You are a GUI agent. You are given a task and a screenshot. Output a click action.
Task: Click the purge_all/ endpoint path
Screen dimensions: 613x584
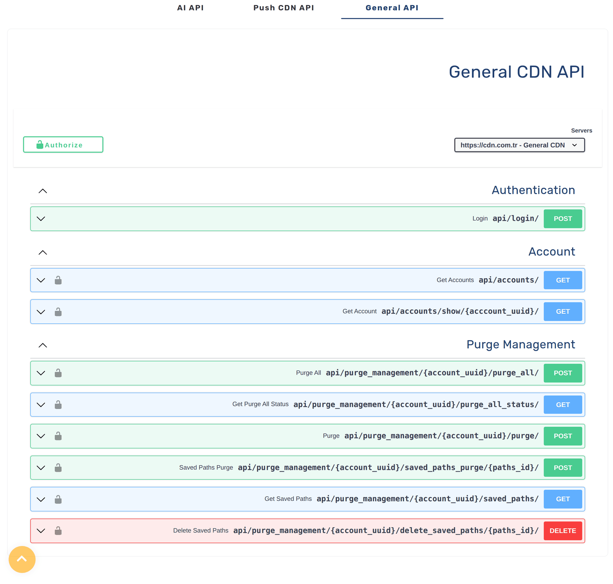(432, 373)
